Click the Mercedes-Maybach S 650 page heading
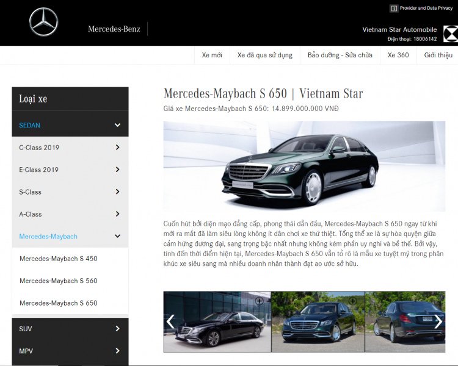The width and height of the screenshot is (458, 366). (263, 94)
